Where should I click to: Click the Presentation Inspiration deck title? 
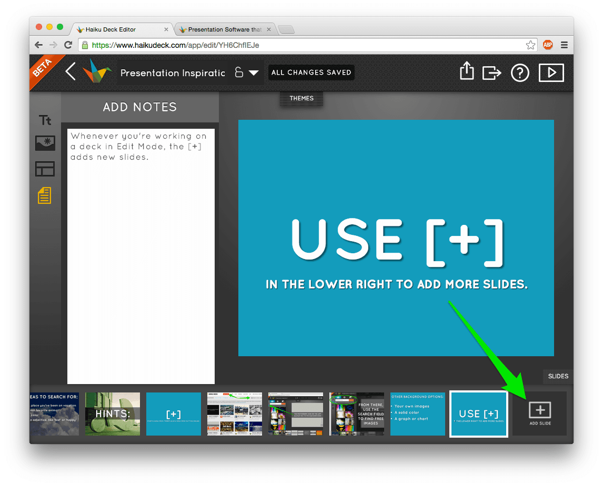pyautogui.click(x=173, y=73)
